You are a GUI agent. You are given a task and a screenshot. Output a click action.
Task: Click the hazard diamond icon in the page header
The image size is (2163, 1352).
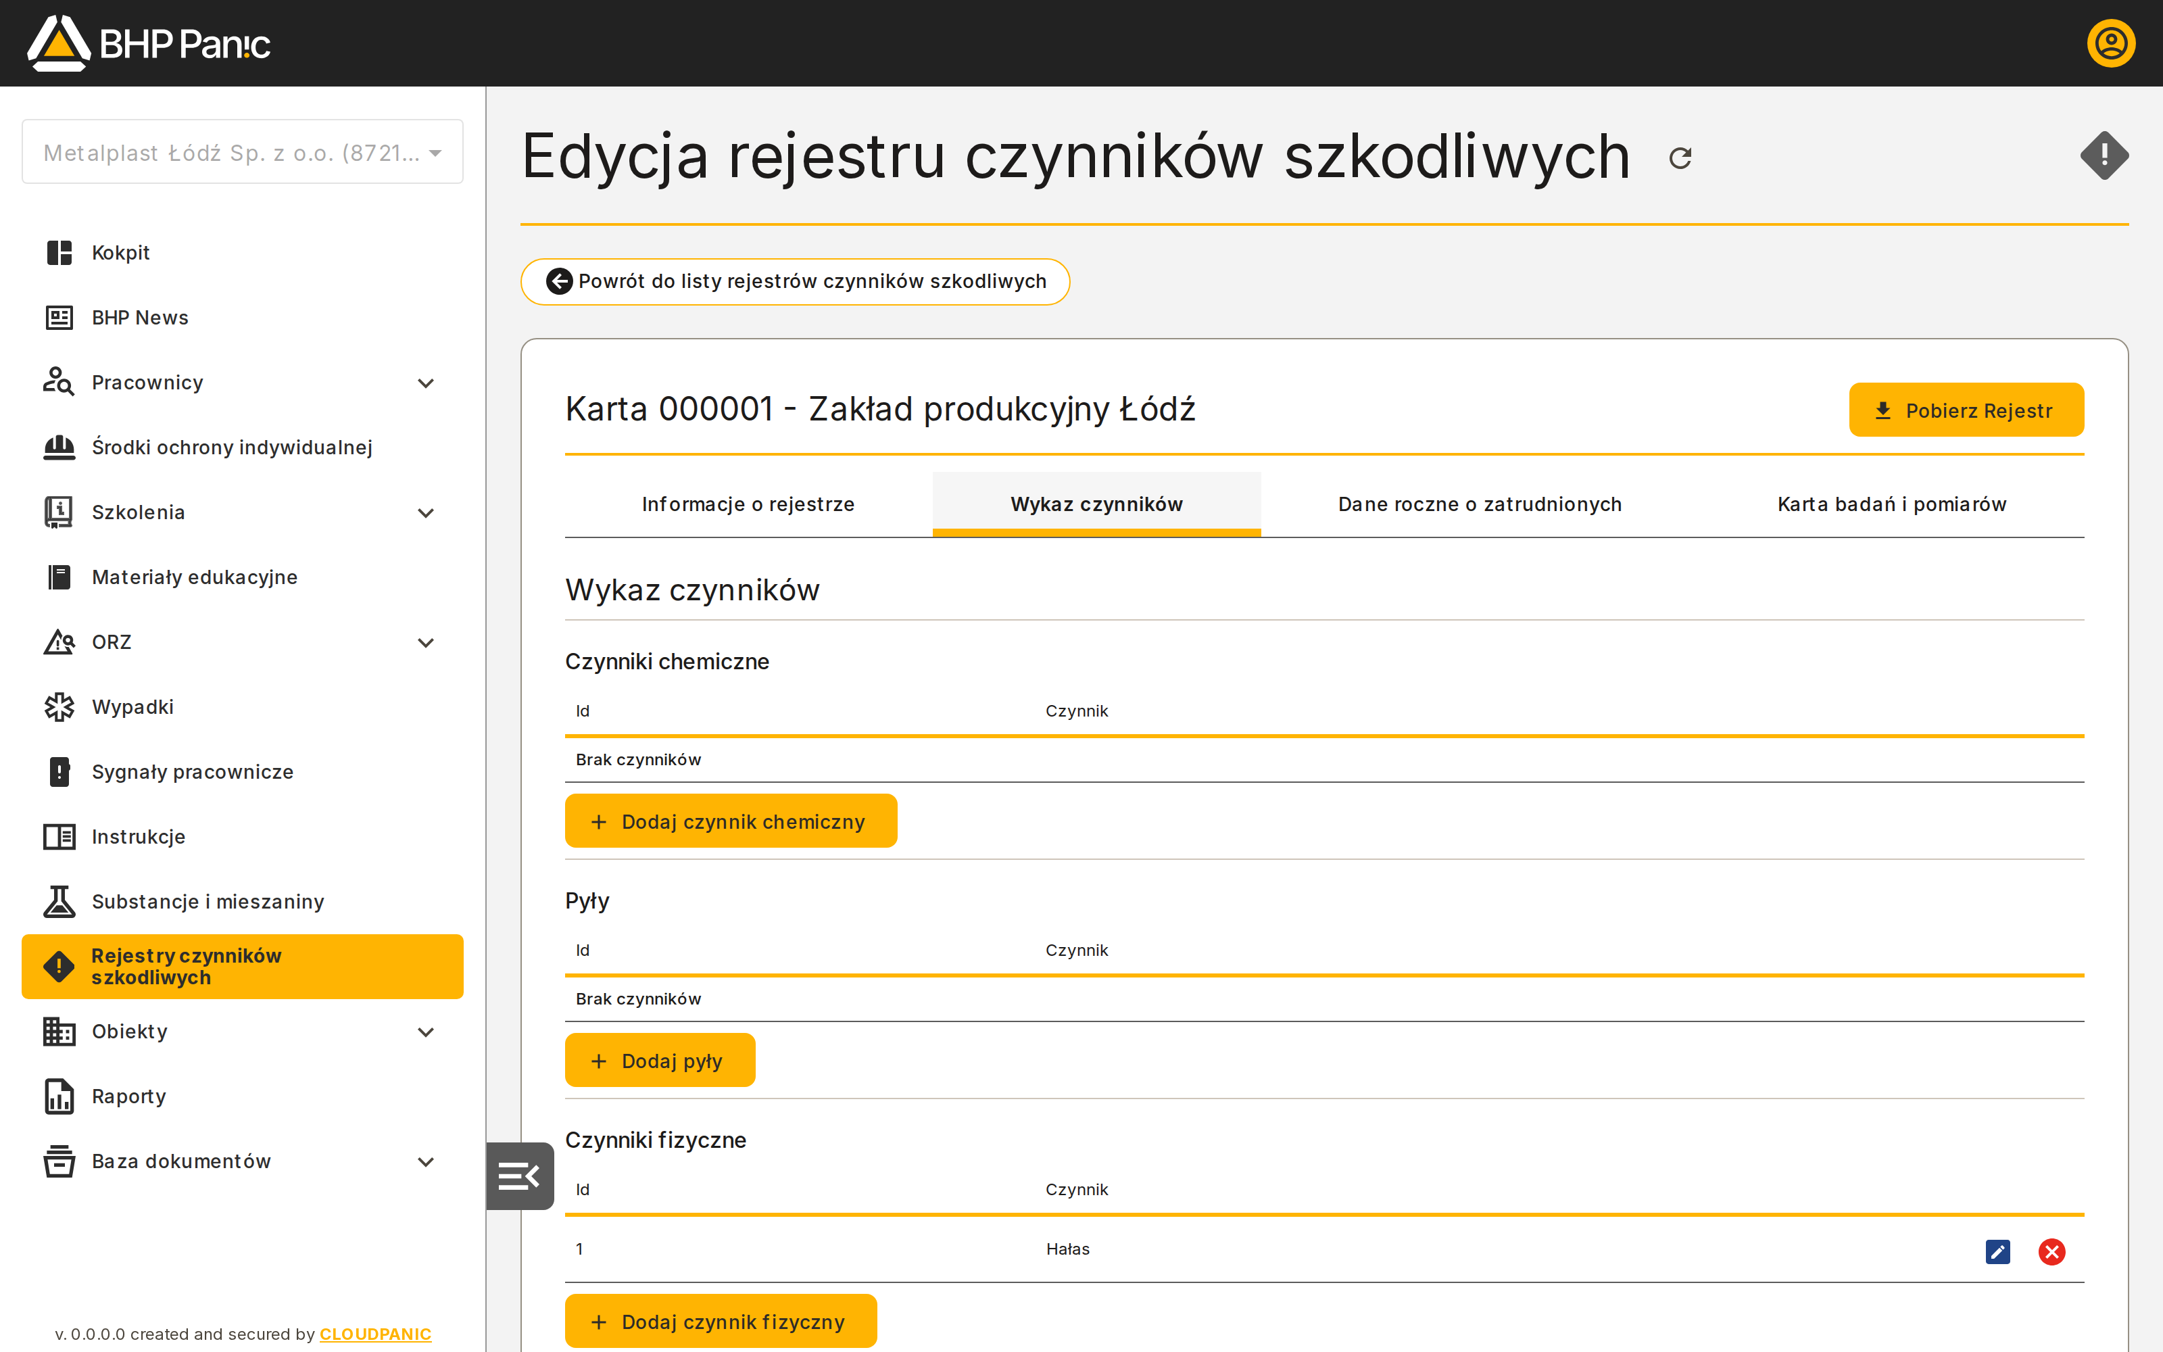point(2104,155)
